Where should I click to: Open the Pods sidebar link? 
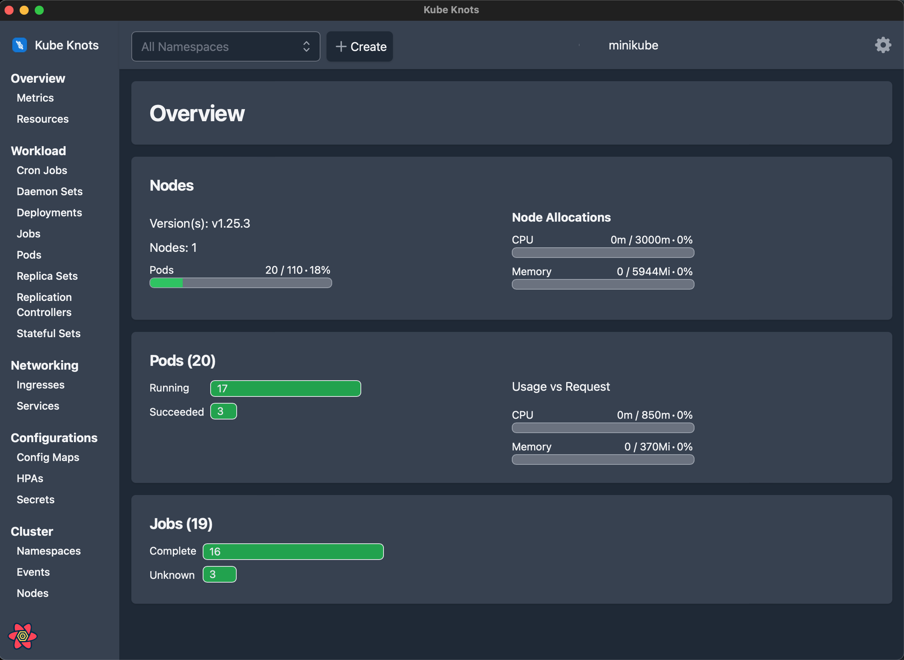click(x=29, y=255)
